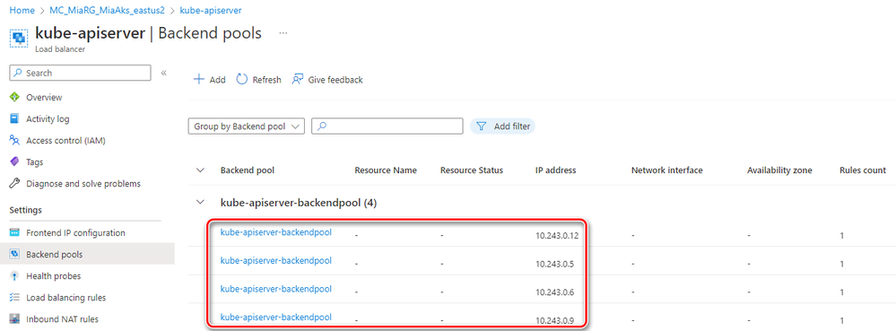Click the Give feedback icon
Viewport: 896px width, 331px height.
[x=298, y=80]
